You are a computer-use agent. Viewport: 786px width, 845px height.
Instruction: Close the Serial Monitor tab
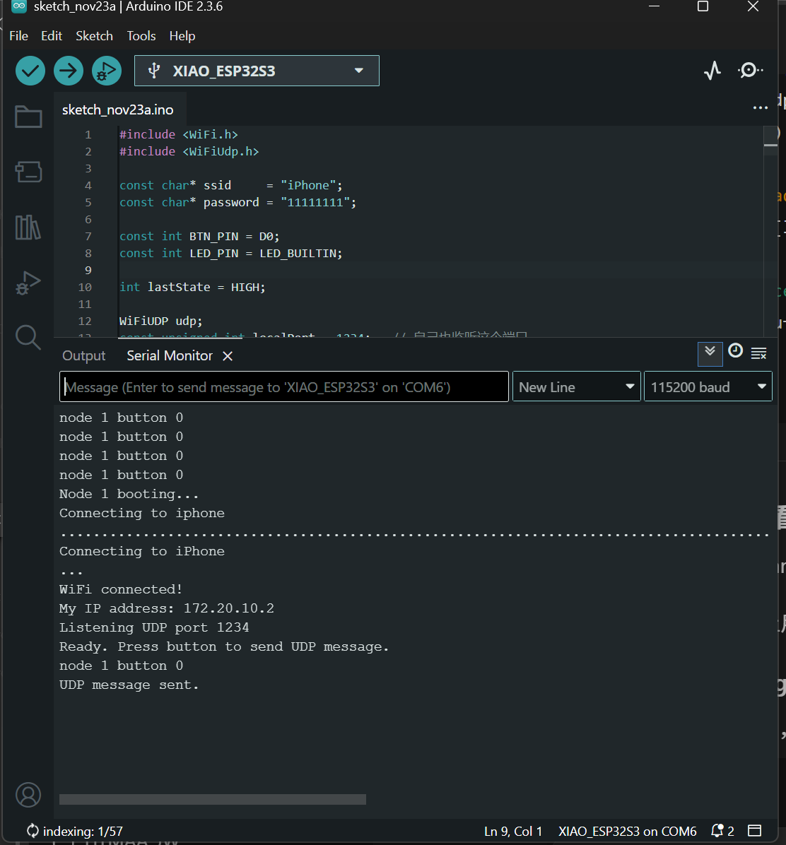(x=228, y=356)
